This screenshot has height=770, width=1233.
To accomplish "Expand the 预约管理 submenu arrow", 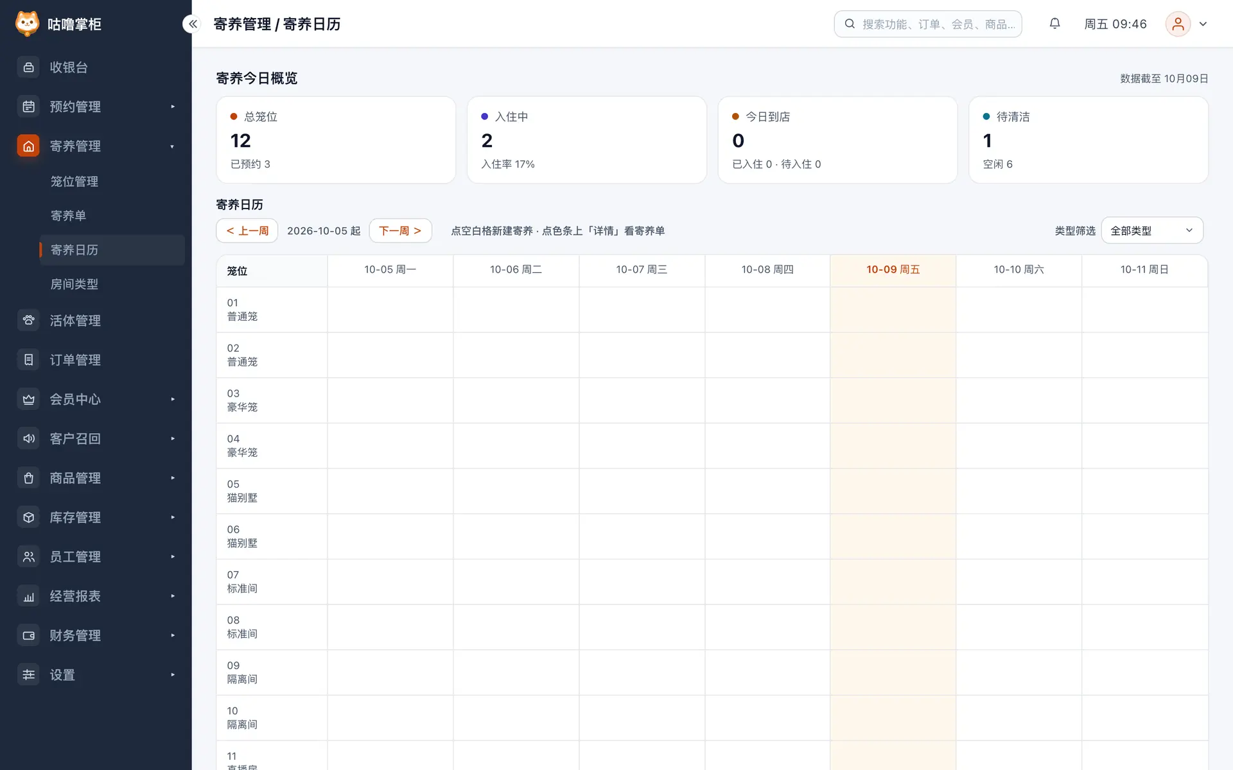I will (x=173, y=107).
